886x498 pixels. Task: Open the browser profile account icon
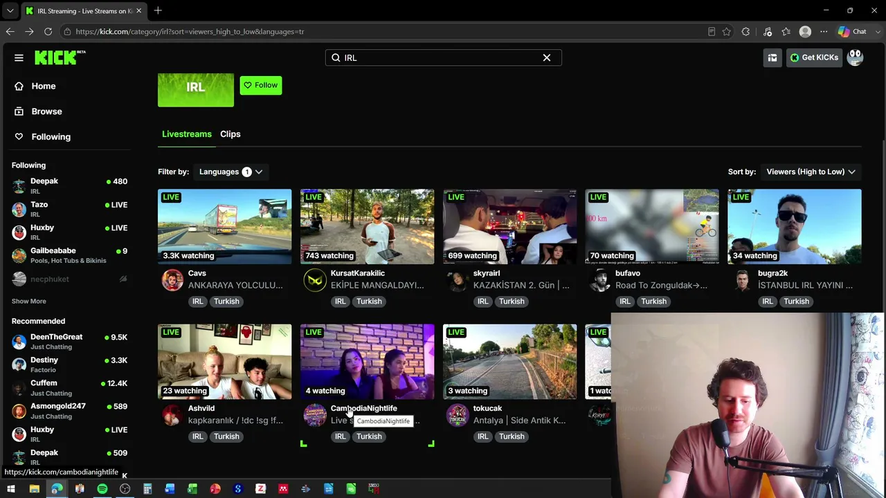pyautogui.click(x=805, y=32)
